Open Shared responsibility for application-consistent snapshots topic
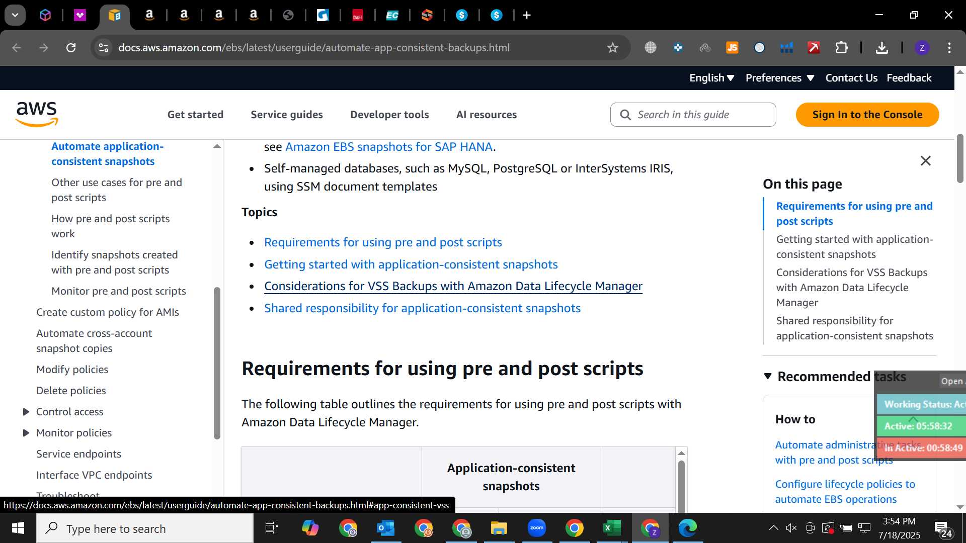This screenshot has width=966, height=543. (422, 308)
